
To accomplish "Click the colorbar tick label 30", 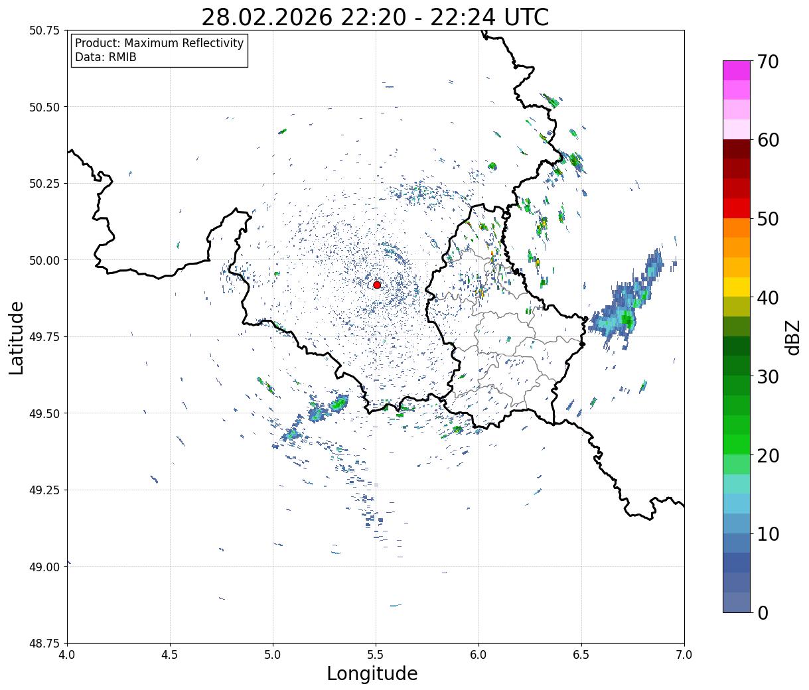I will pos(768,376).
